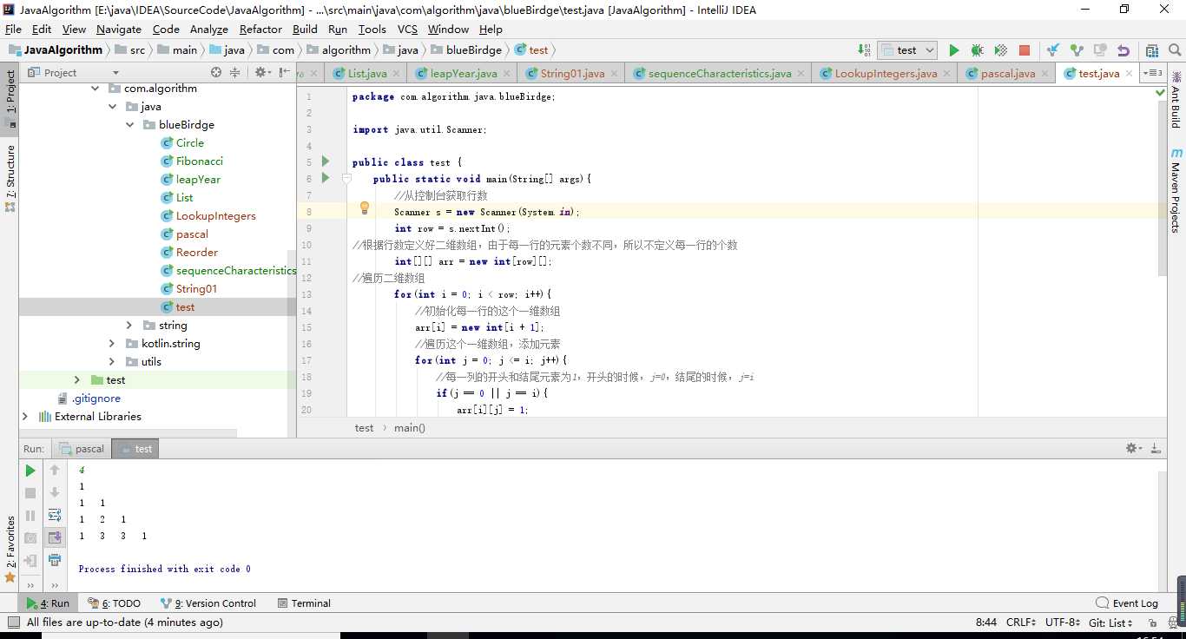Click the UTF-8 encoding selector in the status bar

click(1063, 623)
